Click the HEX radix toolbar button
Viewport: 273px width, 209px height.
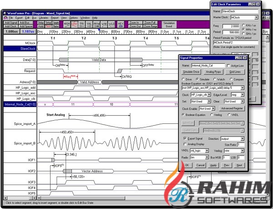pos(121,25)
